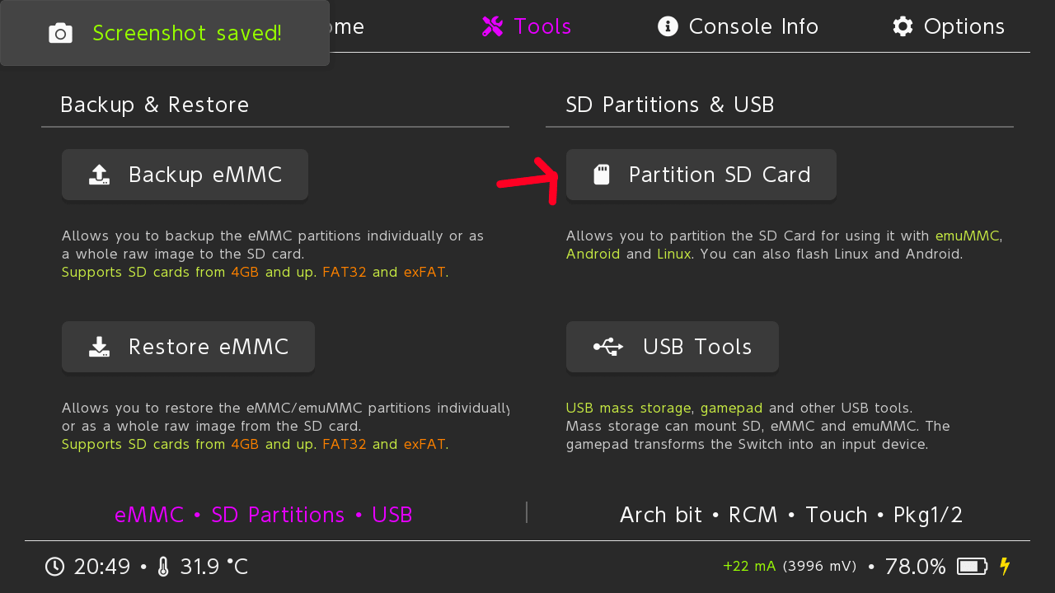The width and height of the screenshot is (1055, 593).
Task: Click the camera icon in screenshot notification
Action: click(60, 33)
